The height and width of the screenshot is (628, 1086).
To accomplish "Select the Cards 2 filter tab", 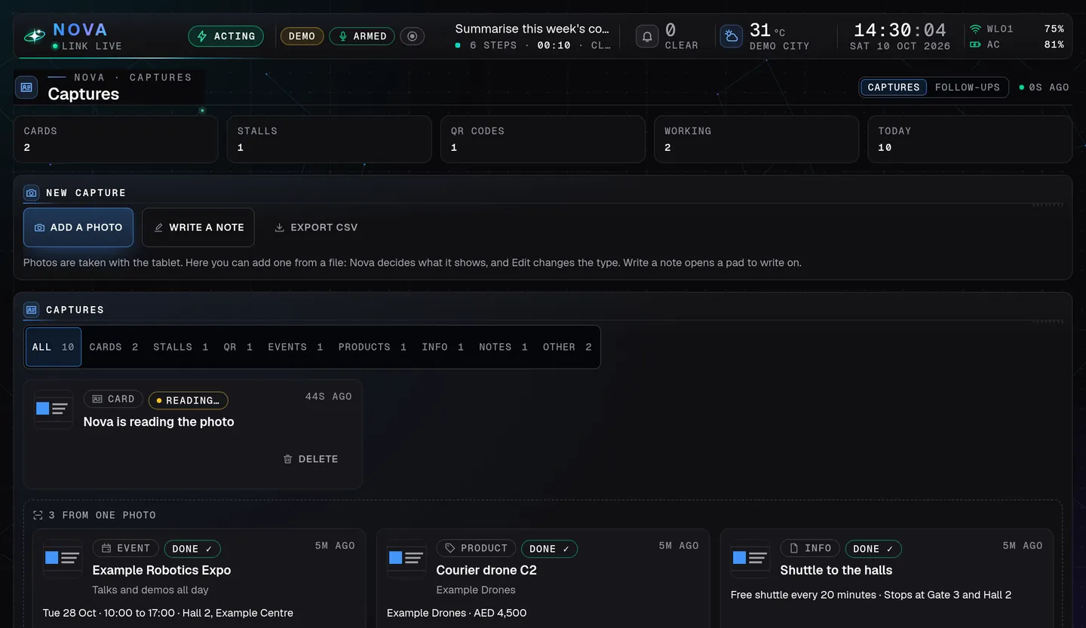I will (x=114, y=347).
